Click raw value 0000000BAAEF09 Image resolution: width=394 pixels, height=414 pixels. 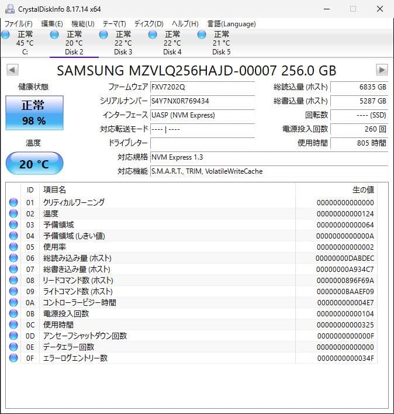tap(345, 291)
